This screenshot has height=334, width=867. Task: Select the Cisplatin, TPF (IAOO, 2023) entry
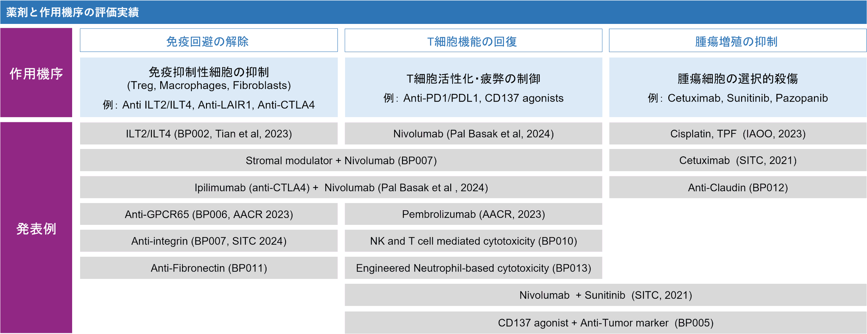tap(737, 134)
